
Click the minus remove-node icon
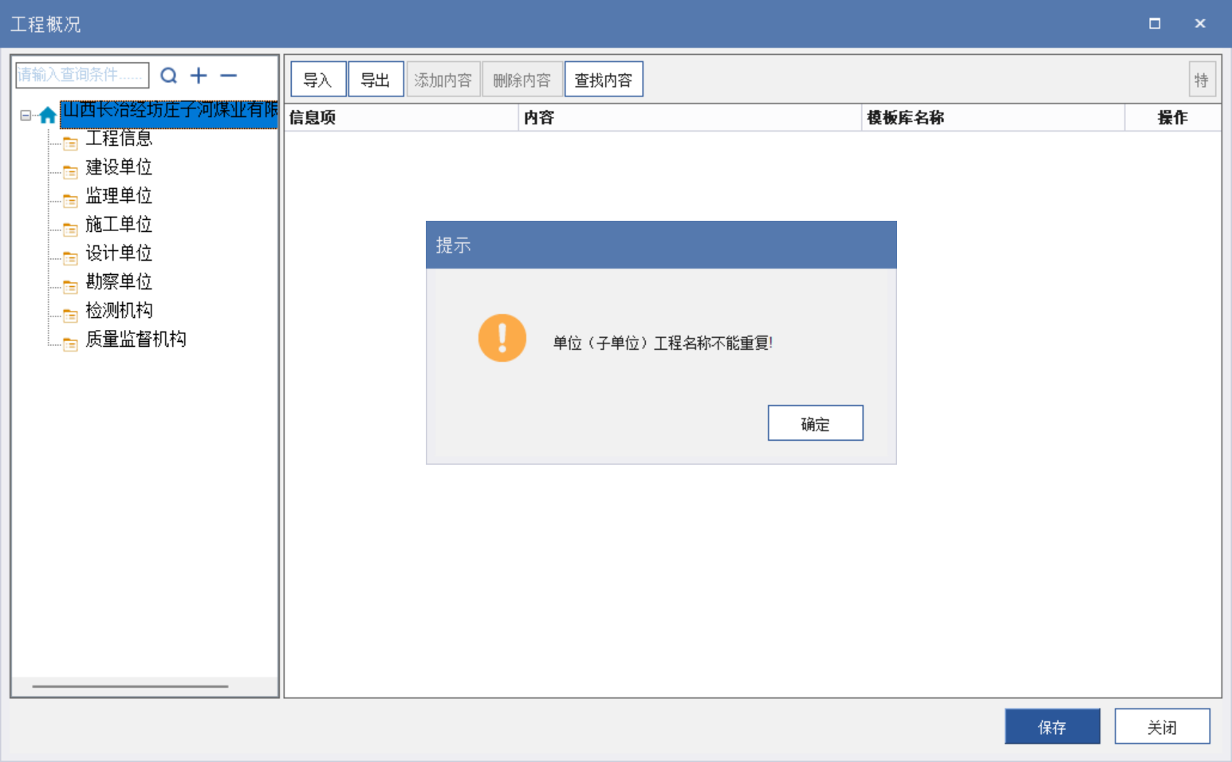click(229, 76)
